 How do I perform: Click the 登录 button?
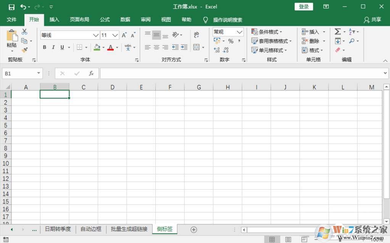pyautogui.click(x=304, y=6)
